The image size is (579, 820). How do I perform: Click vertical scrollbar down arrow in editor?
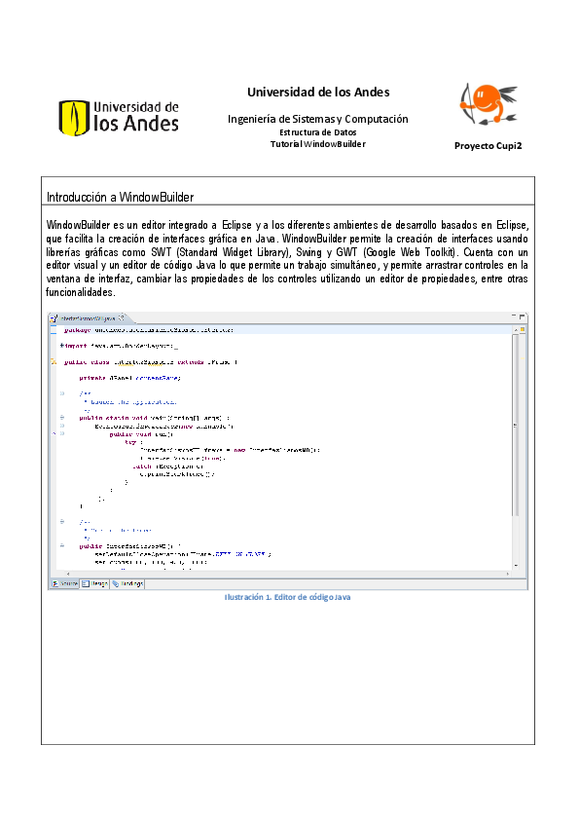click(x=516, y=566)
